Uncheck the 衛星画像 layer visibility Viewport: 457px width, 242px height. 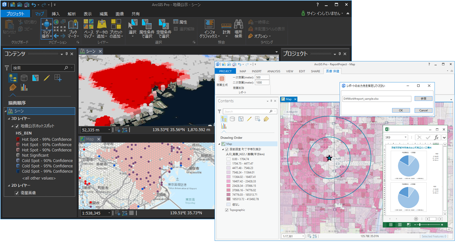17,193
